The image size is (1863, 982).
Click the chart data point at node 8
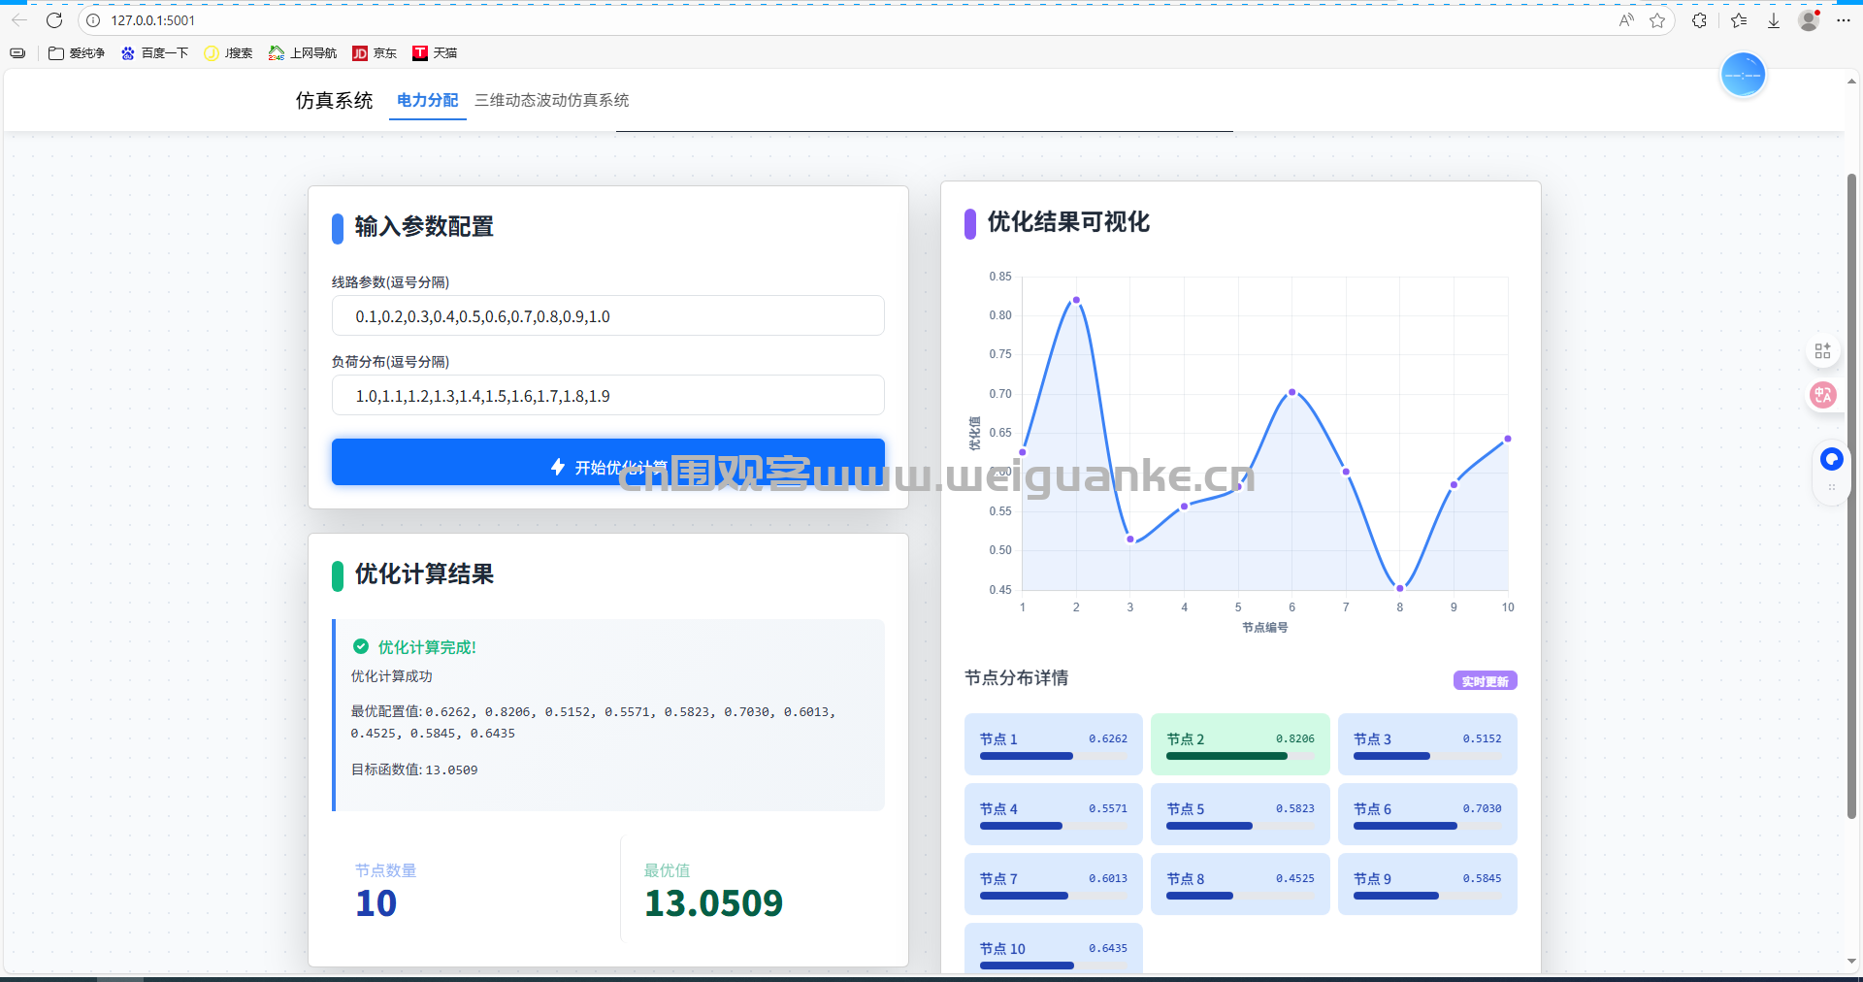pos(1399,588)
